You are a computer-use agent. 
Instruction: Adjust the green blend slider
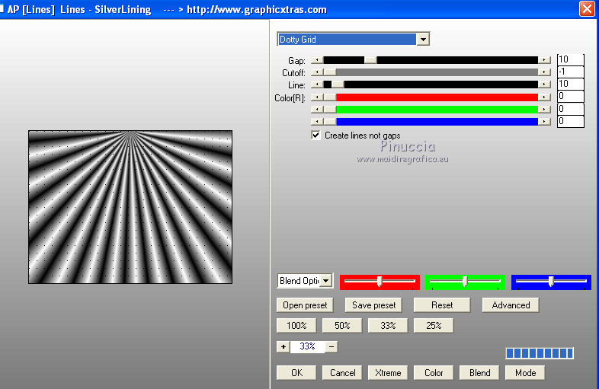465,282
